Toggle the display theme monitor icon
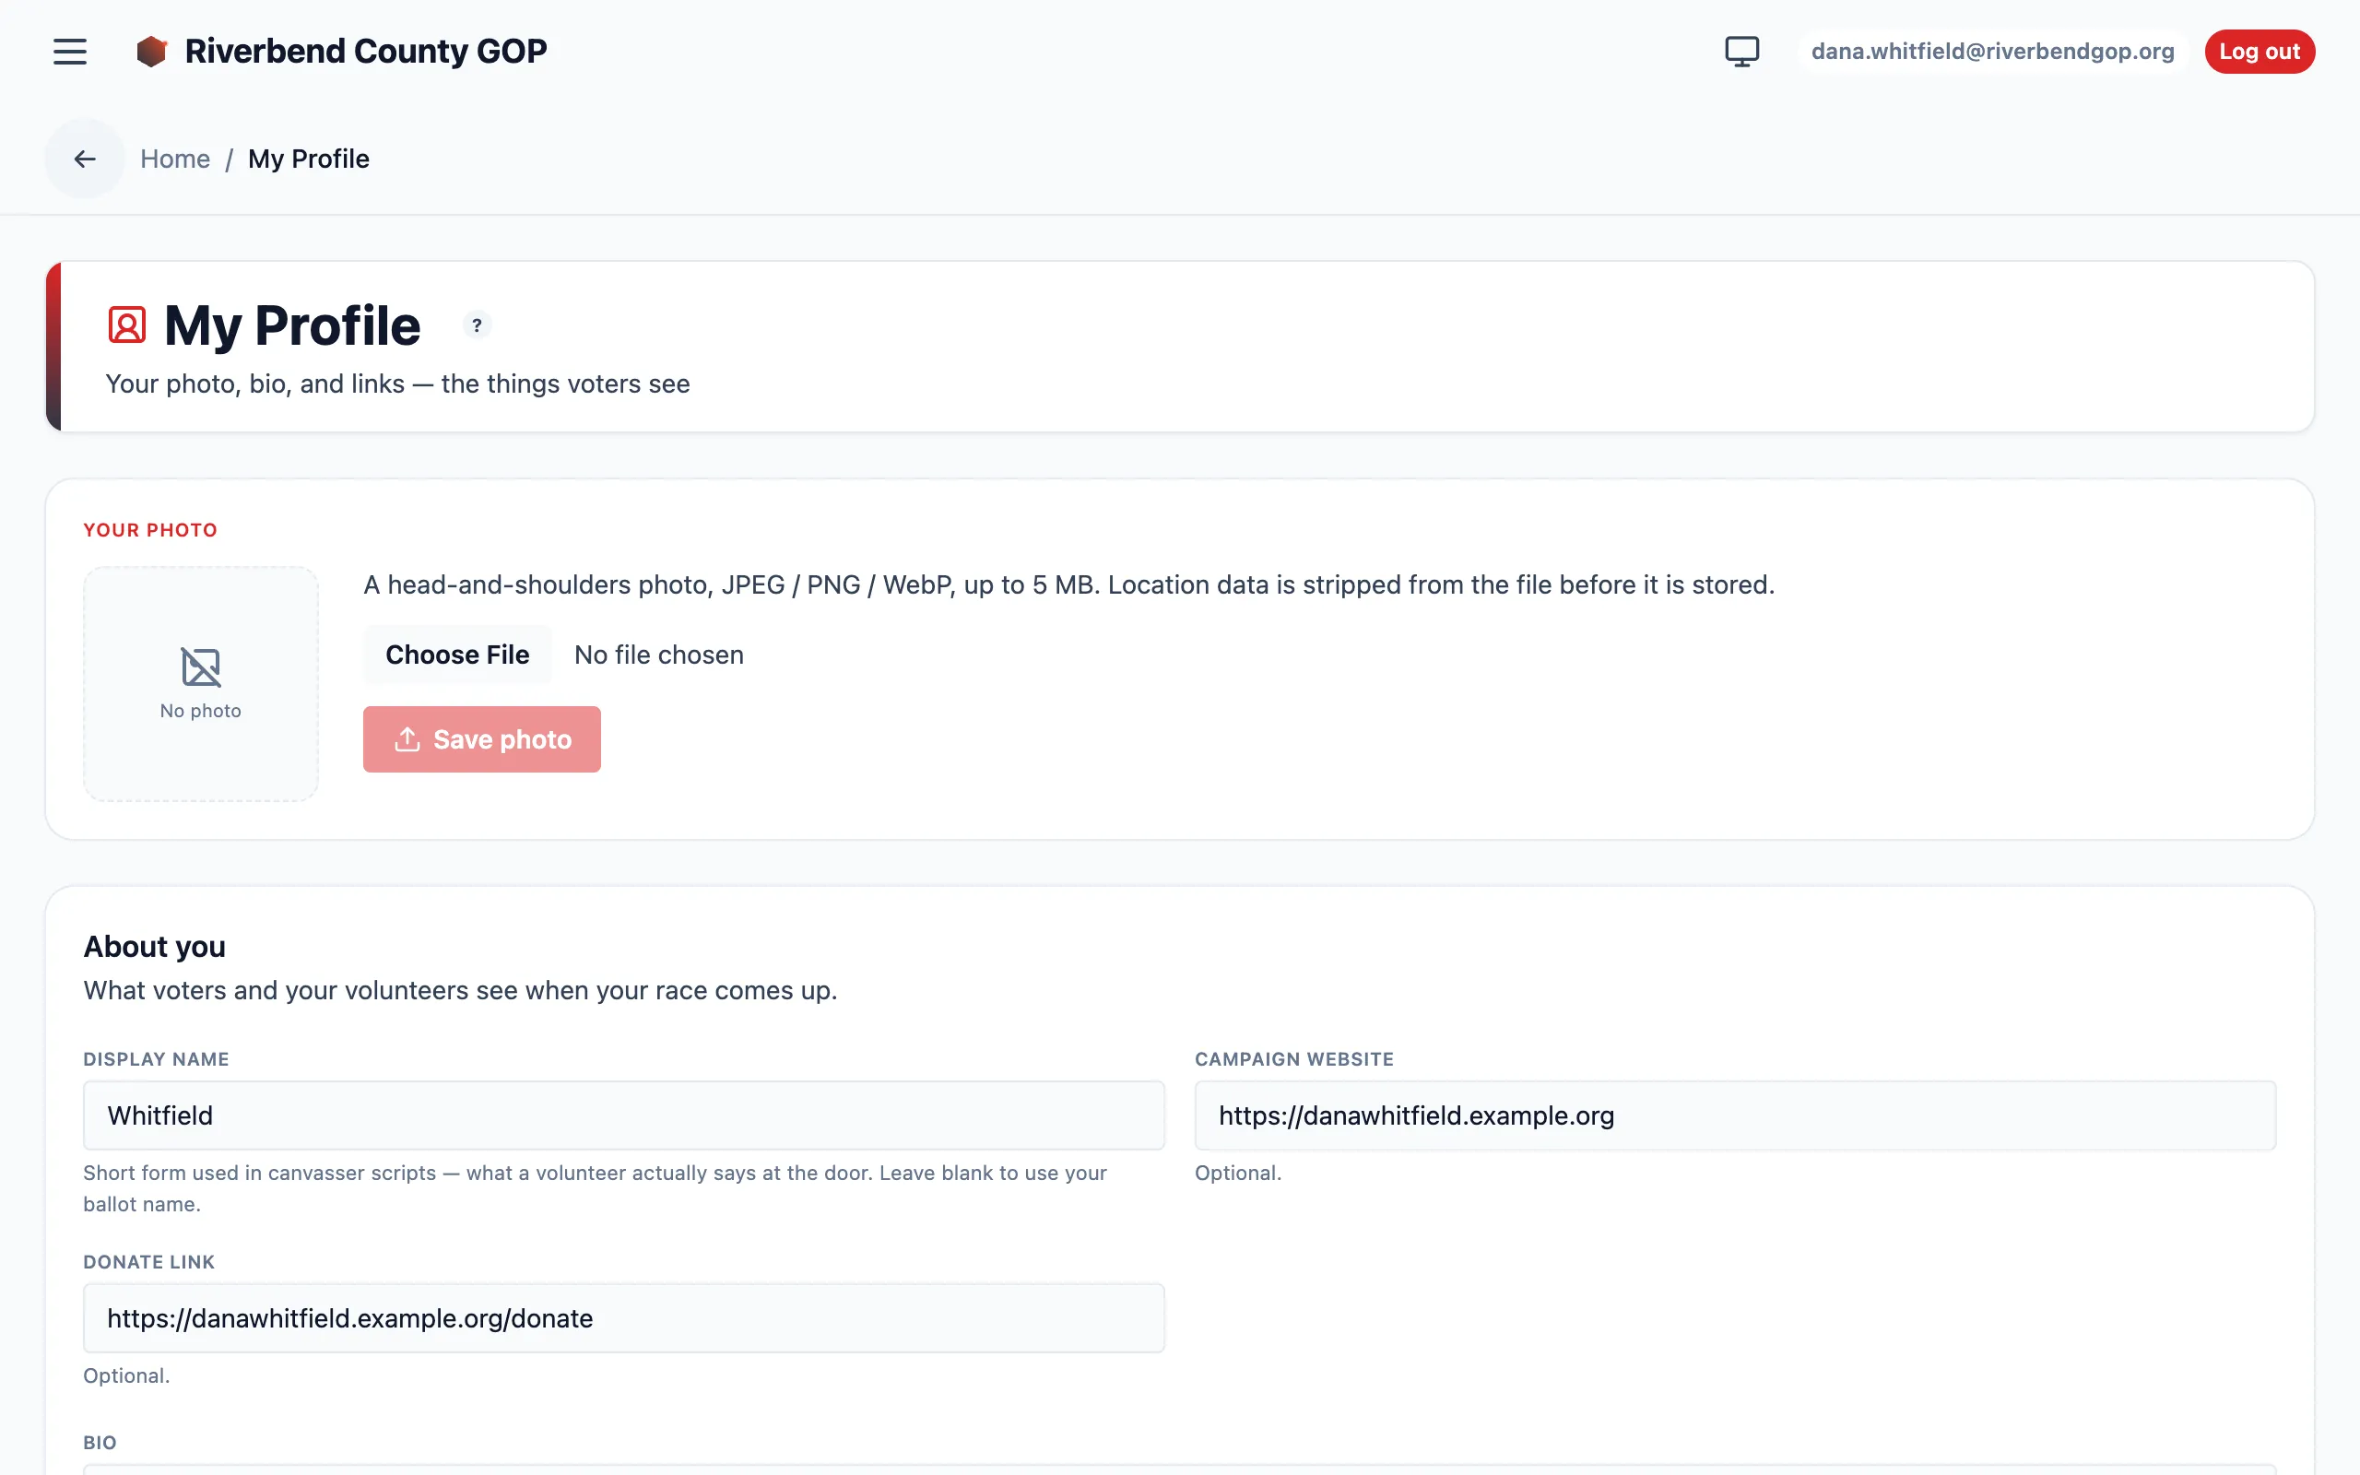The image size is (2360, 1475). pos(1741,51)
